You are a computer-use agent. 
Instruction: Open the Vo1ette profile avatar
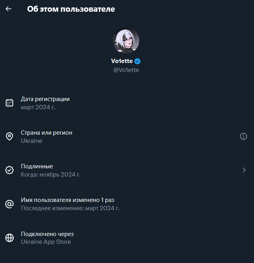coord(126,41)
